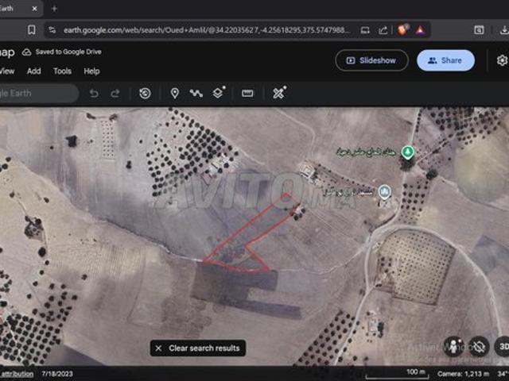Click the Redo arrow
Screen dimensions: 509x381
pos(115,93)
